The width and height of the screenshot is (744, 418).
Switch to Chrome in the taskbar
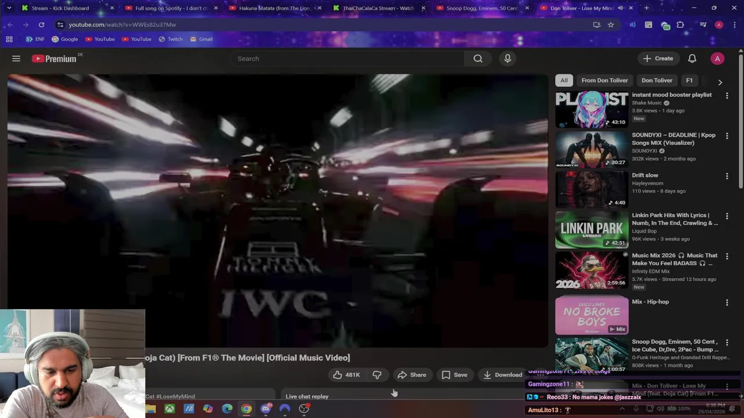pos(246,409)
